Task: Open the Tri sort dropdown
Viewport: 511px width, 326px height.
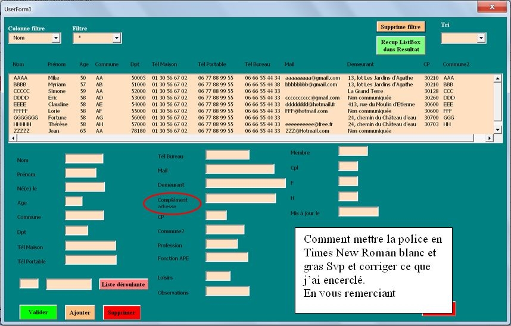Action: (481, 38)
